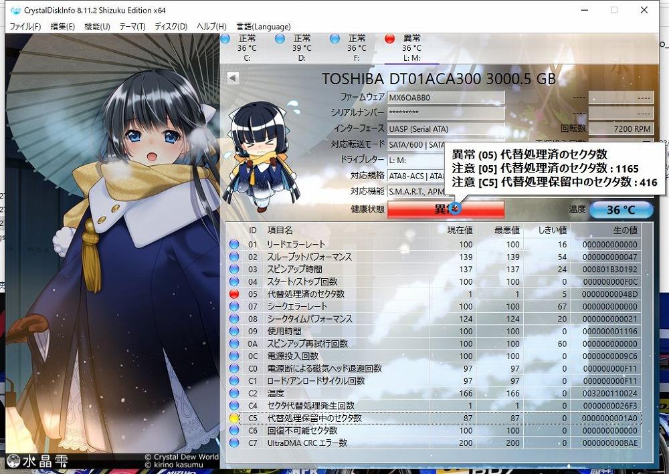Select the UltraDMA CRC エラー数 row name
The width and height of the screenshot is (669, 474).
(x=307, y=443)
